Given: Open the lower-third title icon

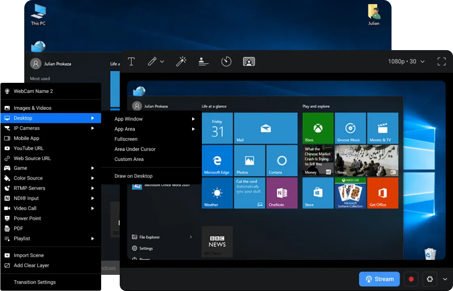Looking at the screenshot, I should tap(203, 61).
